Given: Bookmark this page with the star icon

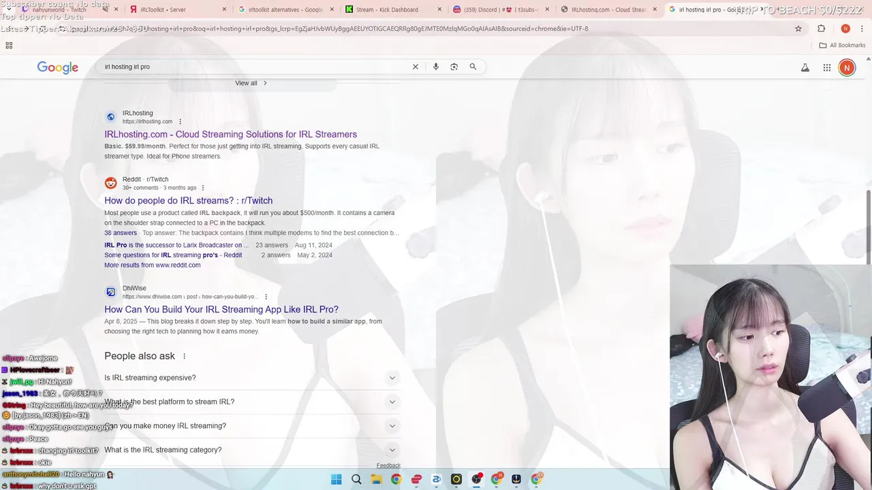Looking at the screenshot, I should [798, 29].
